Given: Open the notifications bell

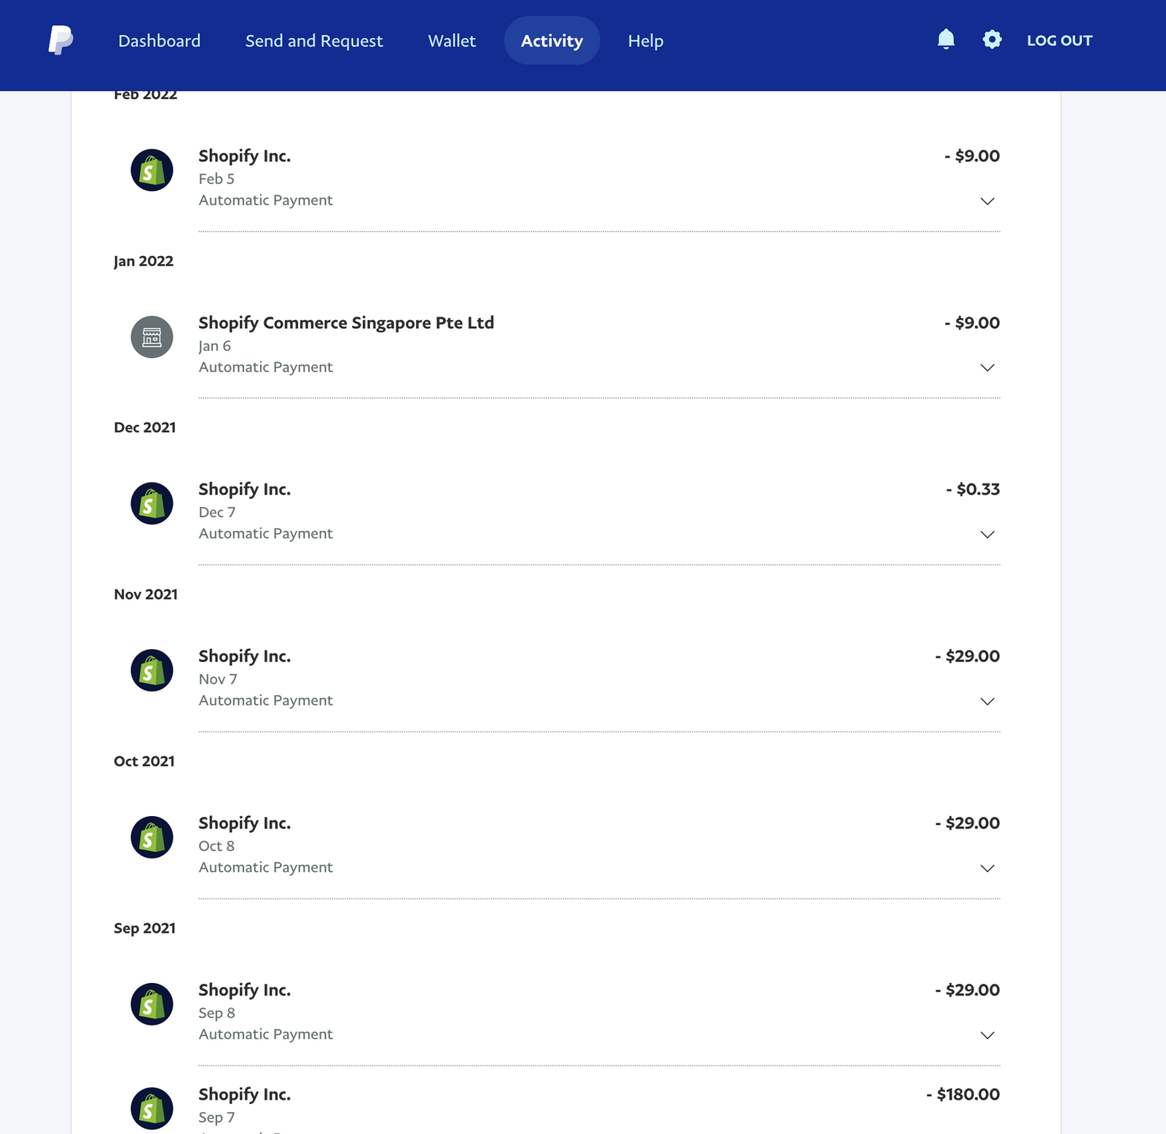Looking at the screenshot, I should pos(946,40).
